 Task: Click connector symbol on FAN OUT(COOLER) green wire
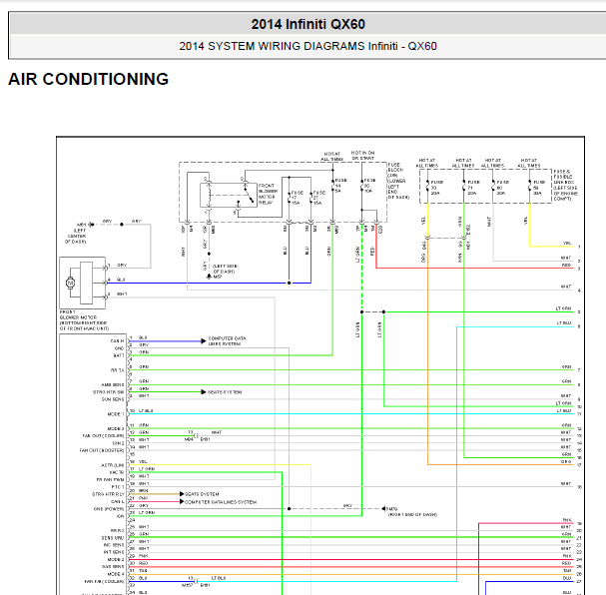tap(196, 436)
